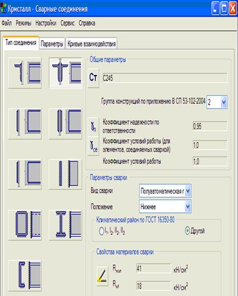Screen dimensions: 238x296
Task: Select the I-beam welded joint type icon
Action: click(x=66, y=225)
